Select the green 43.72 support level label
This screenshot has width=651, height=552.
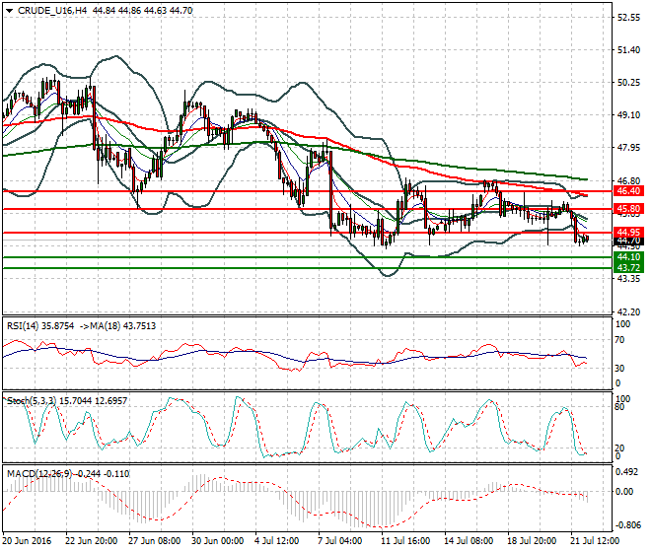click(628, 268)
